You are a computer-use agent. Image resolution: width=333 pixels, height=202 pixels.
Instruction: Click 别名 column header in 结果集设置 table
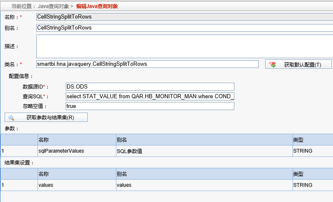point(204,174)
